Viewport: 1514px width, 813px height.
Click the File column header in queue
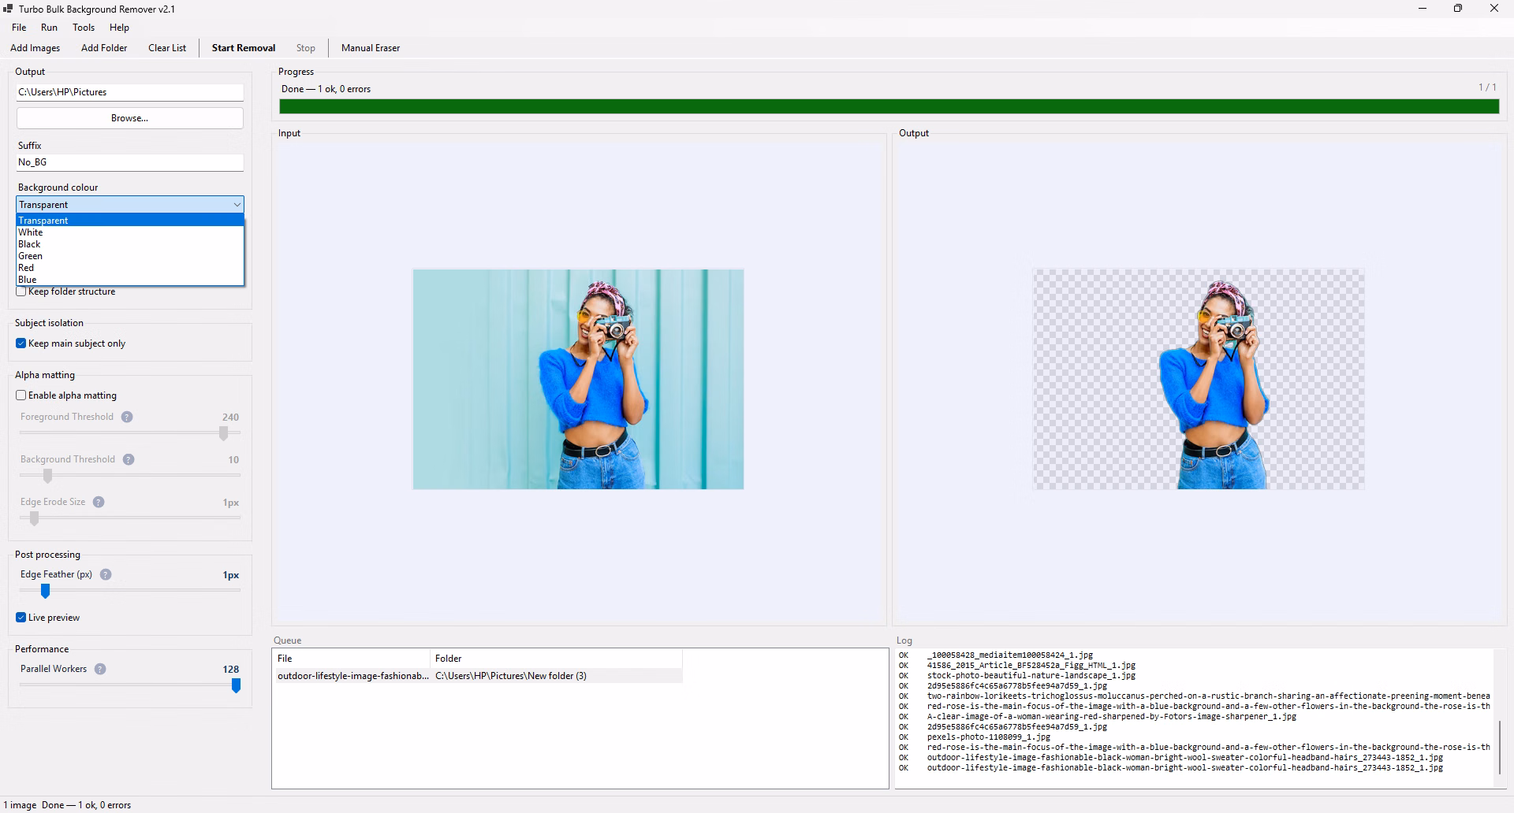(351, 659)
